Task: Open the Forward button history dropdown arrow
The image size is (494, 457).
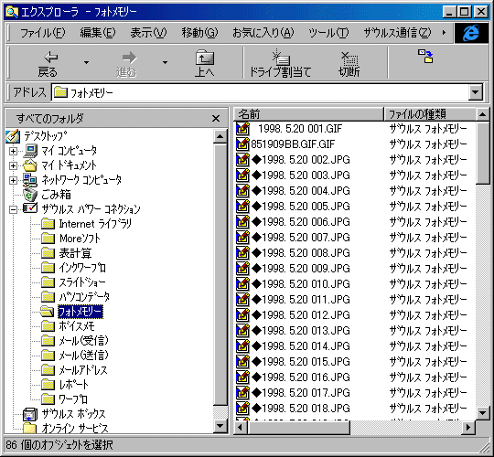Action: coord(165,63)
